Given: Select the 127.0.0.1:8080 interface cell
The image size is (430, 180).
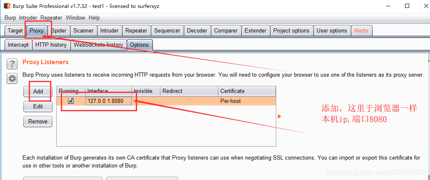Looking at the screenshot, I should [109, 101].
